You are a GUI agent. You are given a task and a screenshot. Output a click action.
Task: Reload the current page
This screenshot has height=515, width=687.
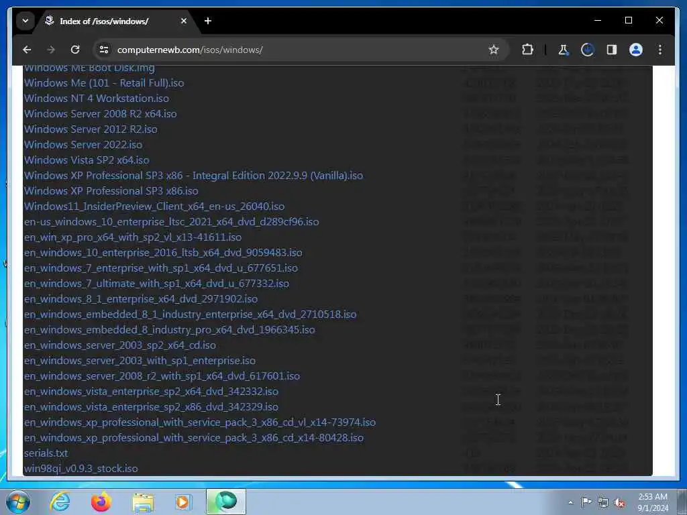pos(75,50)
